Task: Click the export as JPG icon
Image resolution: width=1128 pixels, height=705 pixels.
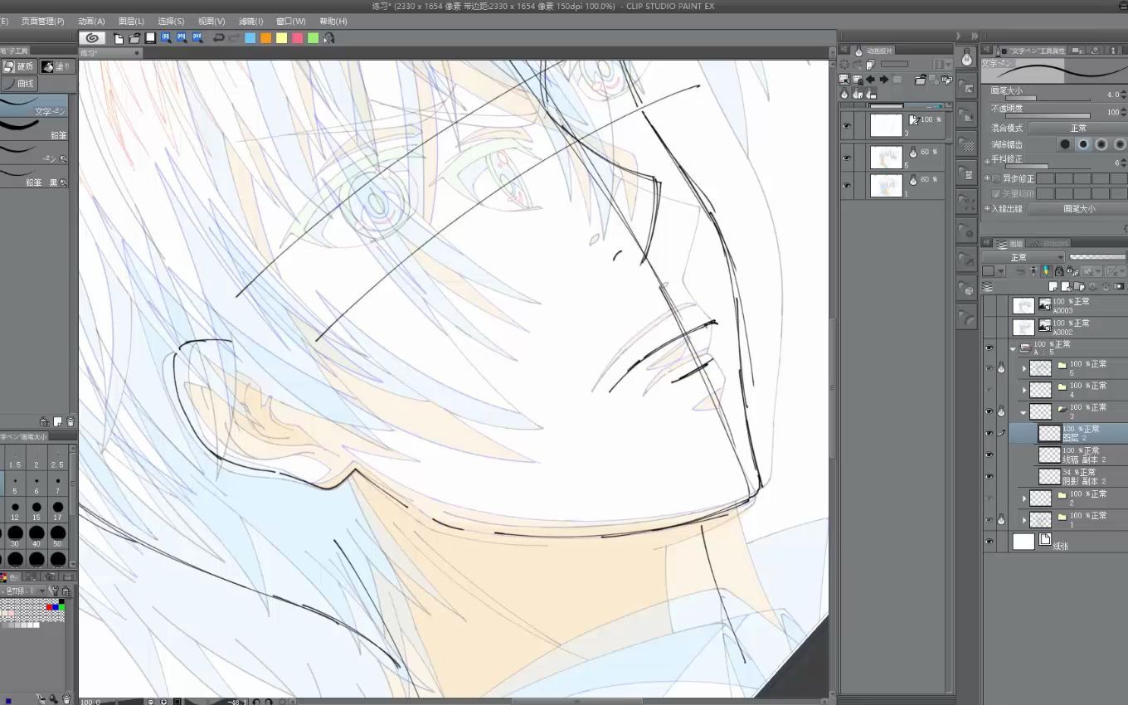Action: pos(166,38)
